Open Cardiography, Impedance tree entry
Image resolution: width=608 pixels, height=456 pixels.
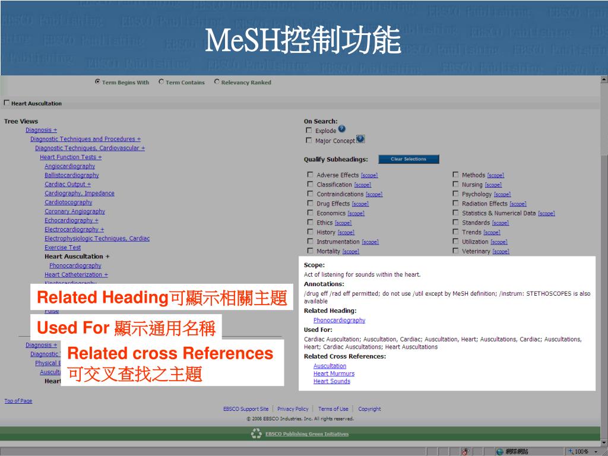(x=80, y=193)
